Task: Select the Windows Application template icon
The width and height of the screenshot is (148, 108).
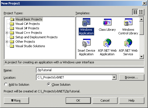Action: click(86, 22)
